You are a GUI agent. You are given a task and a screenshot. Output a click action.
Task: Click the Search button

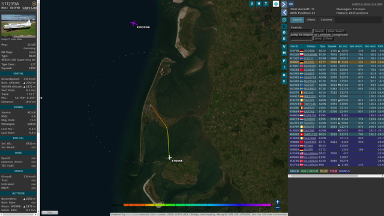tap(319, 31)
